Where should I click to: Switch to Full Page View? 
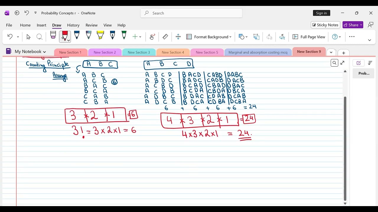coord(309,37)
